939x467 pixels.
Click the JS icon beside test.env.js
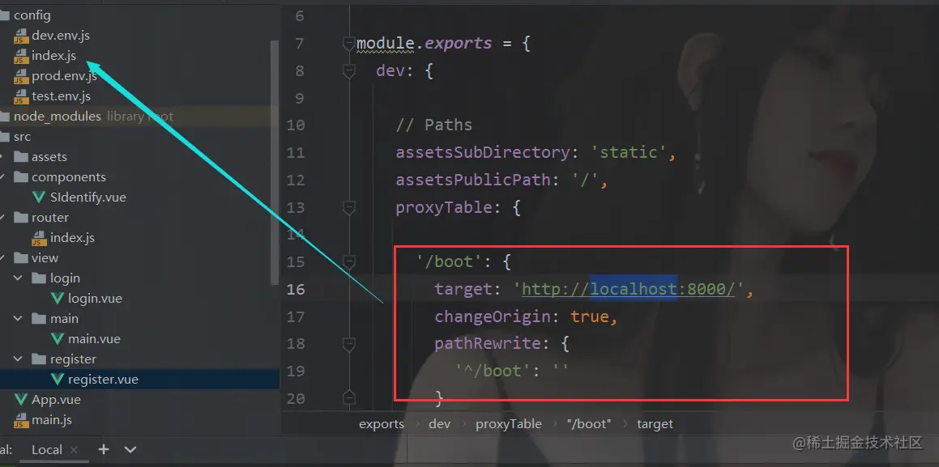22,96
